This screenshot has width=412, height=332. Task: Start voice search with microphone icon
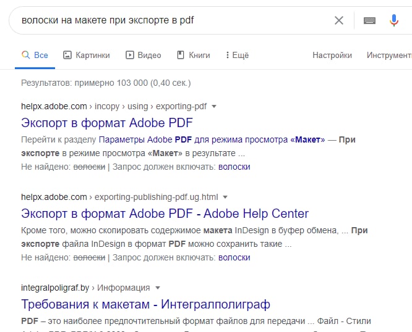393,20
